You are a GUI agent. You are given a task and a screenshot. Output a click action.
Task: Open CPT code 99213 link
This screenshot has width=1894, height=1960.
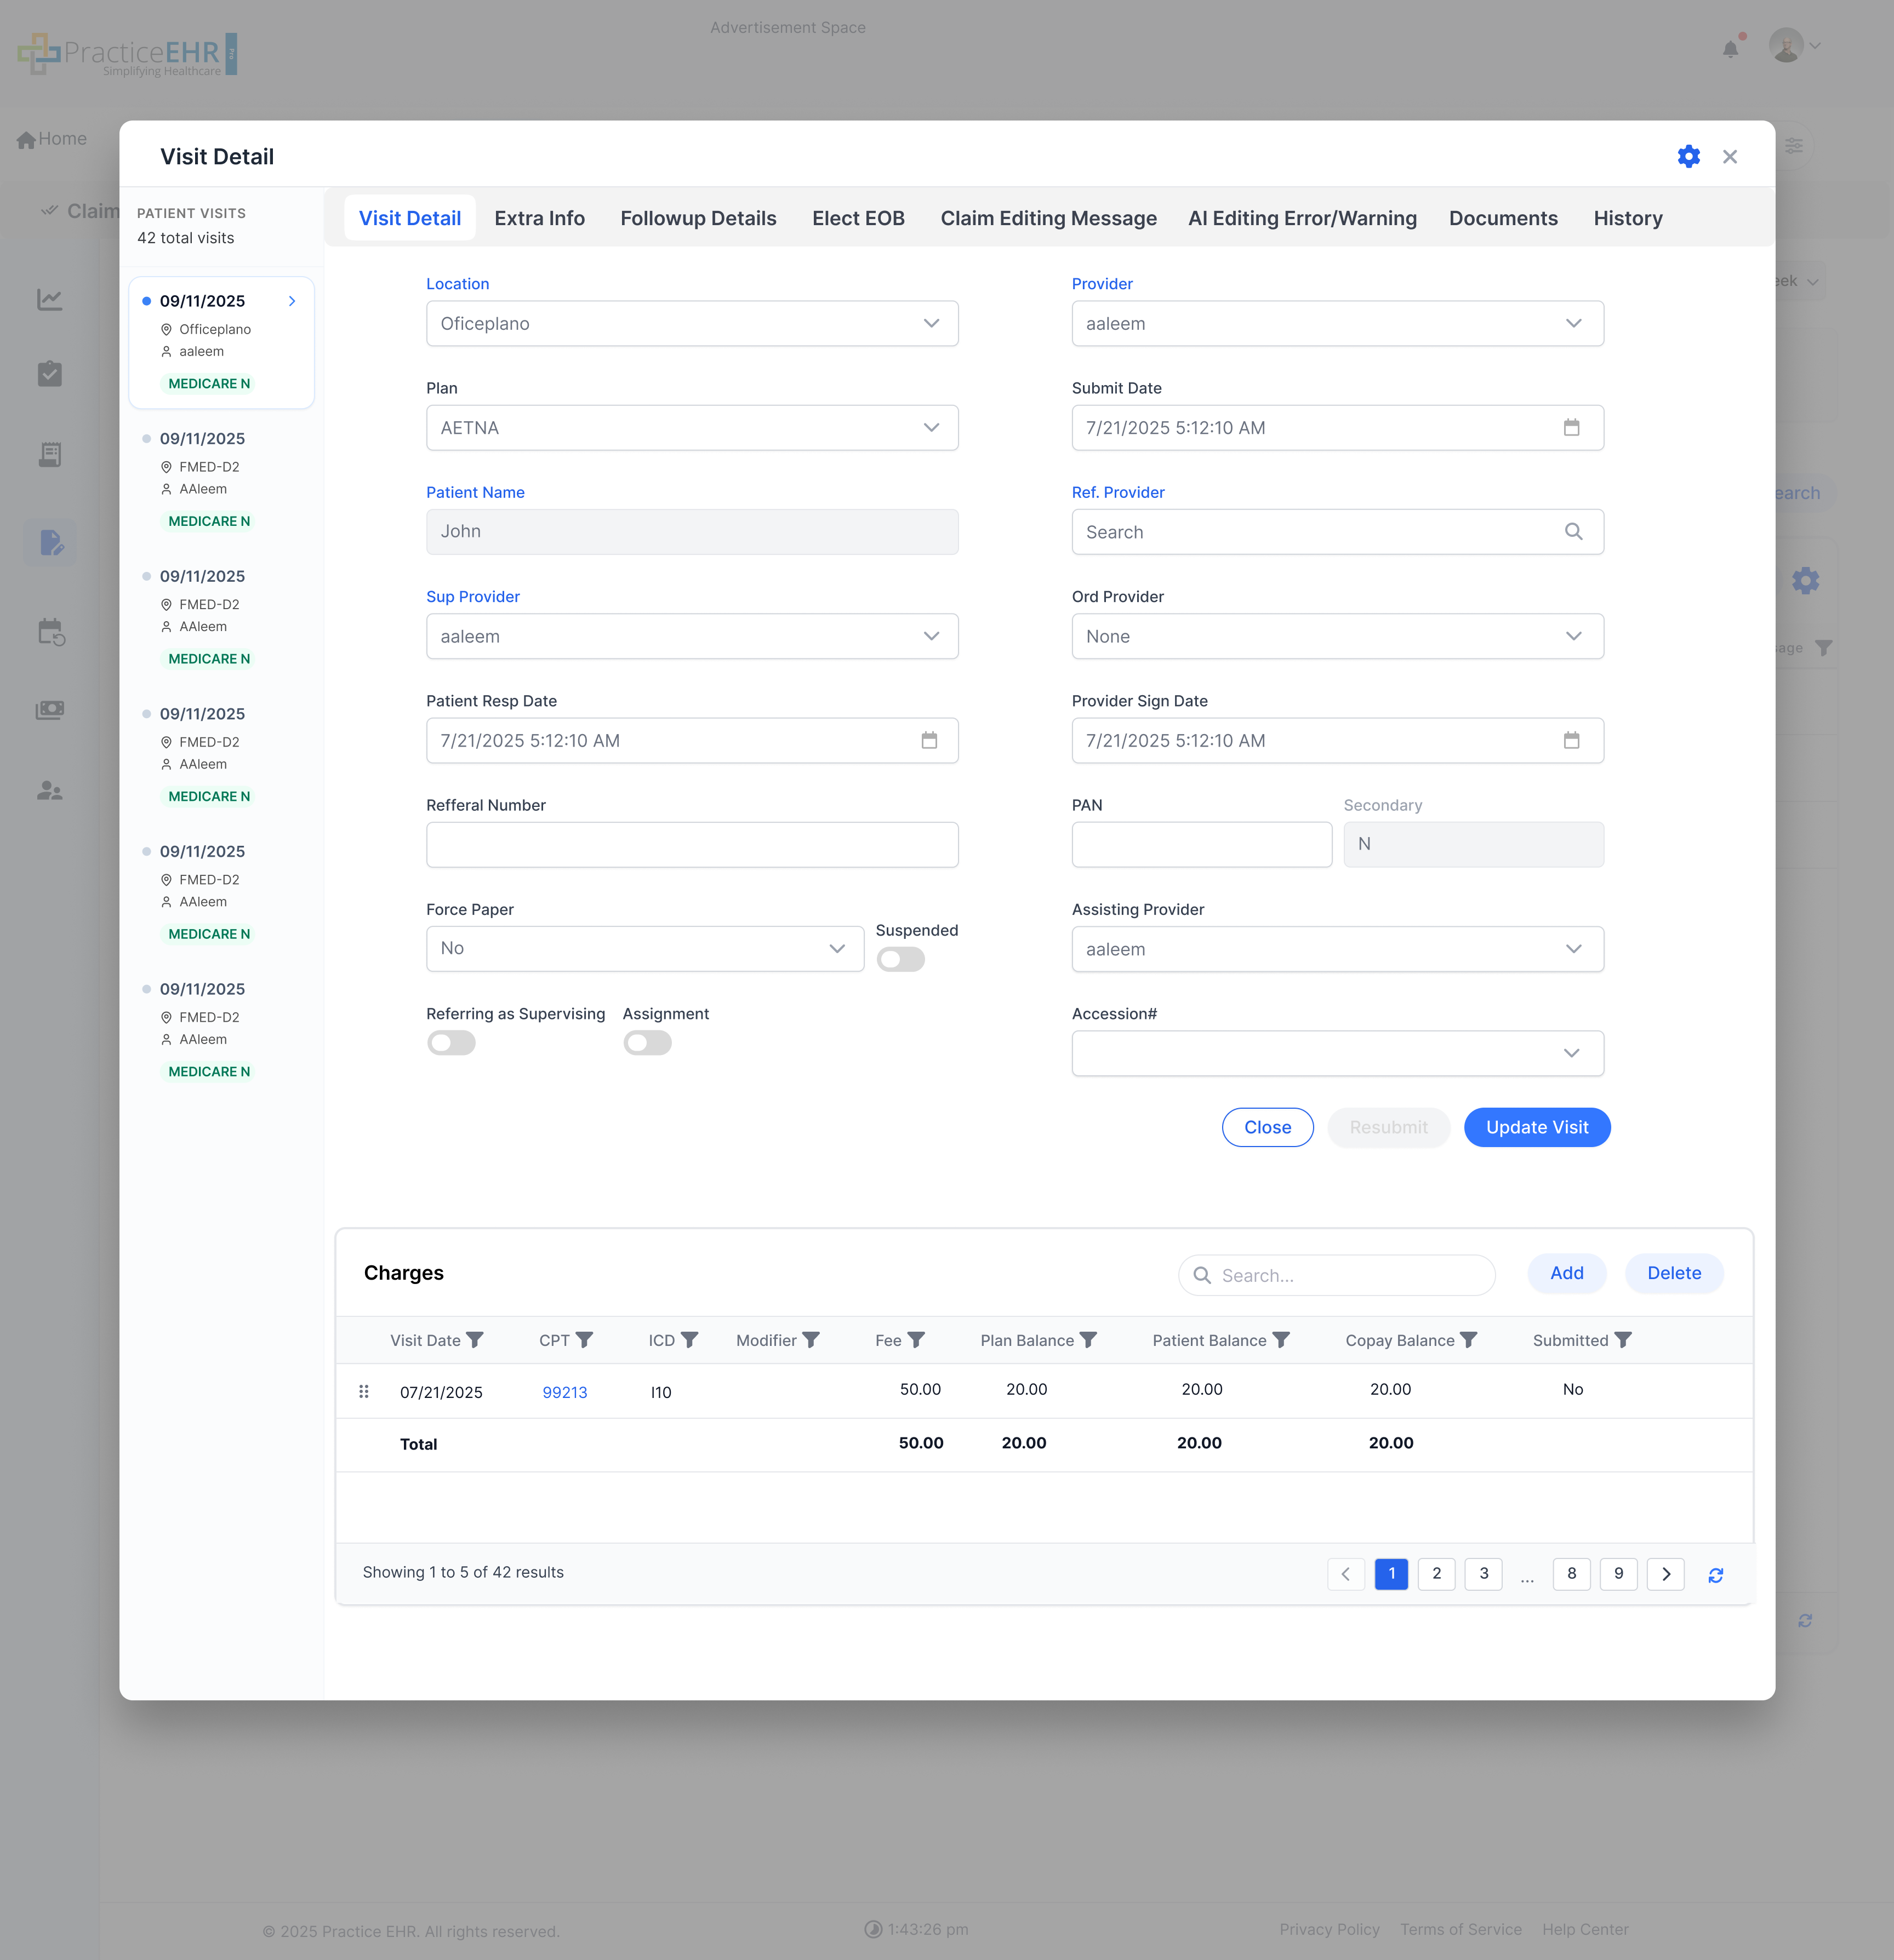[x=564, y=1391]
